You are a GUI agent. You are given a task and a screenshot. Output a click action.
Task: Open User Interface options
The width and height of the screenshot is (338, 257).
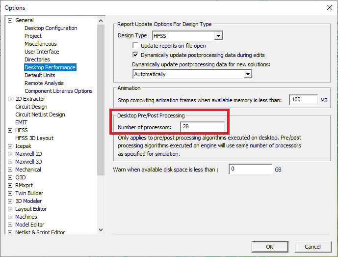(42, 52)
